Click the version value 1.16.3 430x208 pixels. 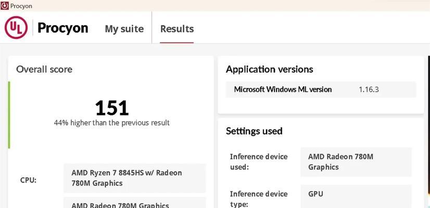[369, 89]
